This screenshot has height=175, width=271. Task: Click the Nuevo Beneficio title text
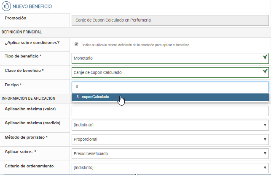click(32, 7)
